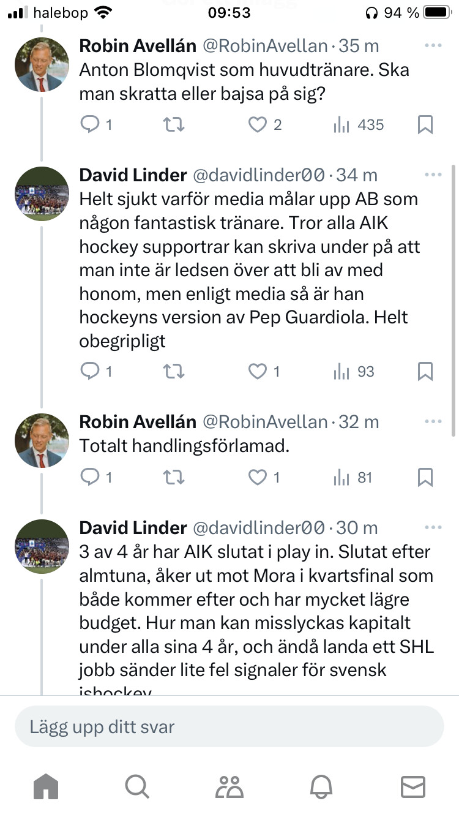Open more menu on 'Totalt handlingsförlamad' tweet
The width and height of the screenshot is (459, 817).
point(433,421)
